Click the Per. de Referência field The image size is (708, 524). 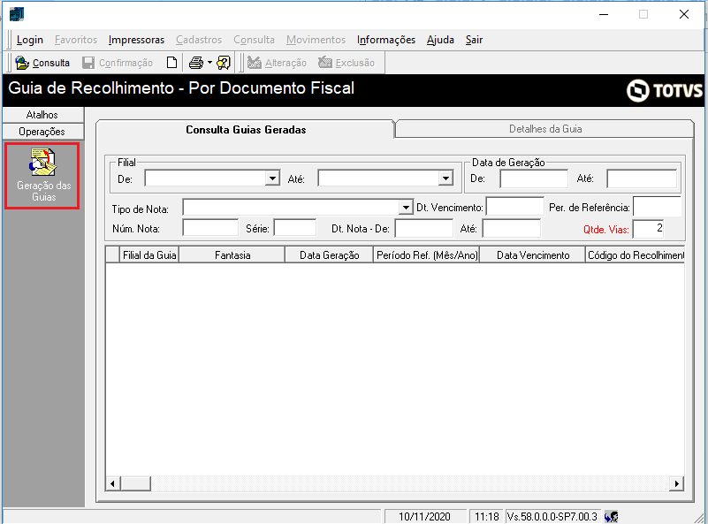pyautogui.click(x=657, y=206)
